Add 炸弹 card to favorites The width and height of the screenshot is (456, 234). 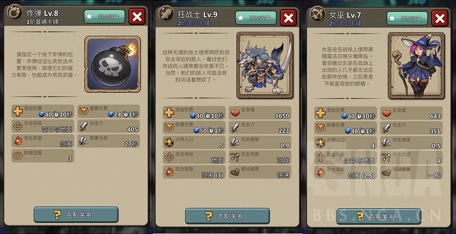click(104, 16)
